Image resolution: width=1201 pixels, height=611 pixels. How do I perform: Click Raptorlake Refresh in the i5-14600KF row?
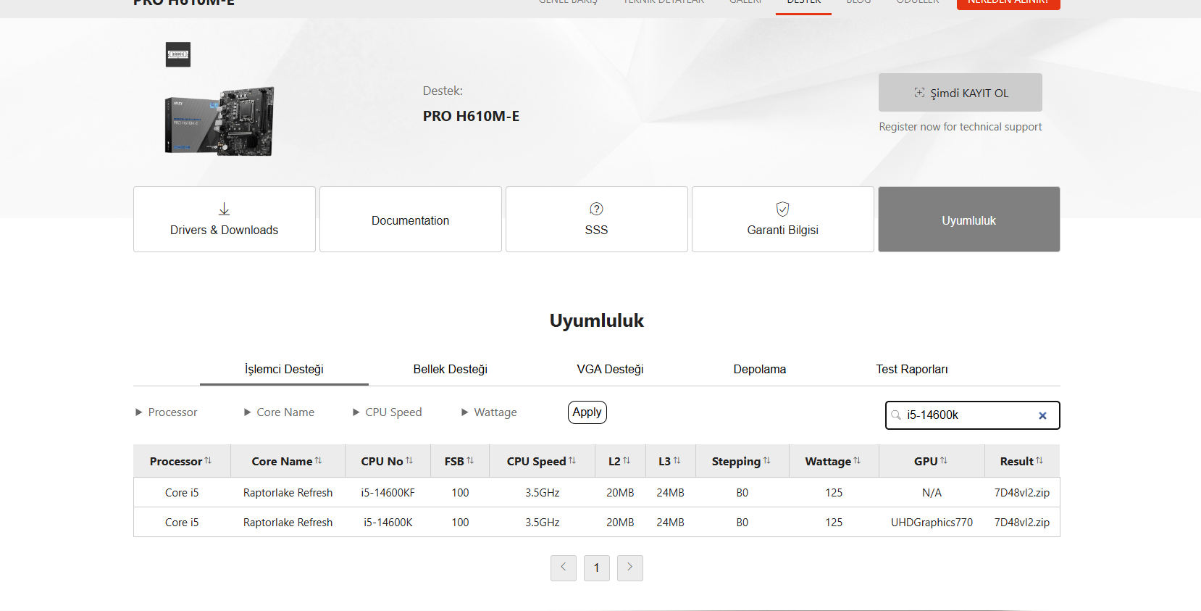point(288,493)
